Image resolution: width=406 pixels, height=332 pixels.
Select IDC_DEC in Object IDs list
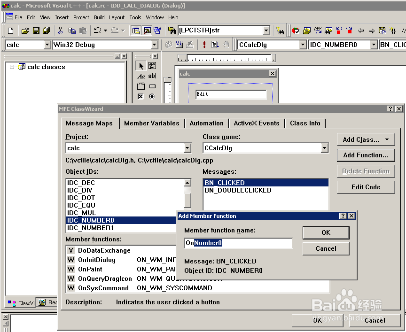[x=125, y=183]
